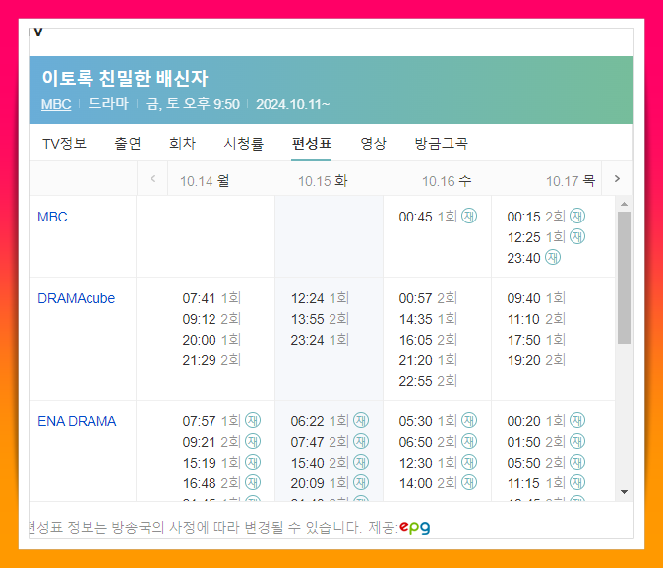The height and width of the screenshot is (568, 663).
Task: Go to previous dates with left chevron
Action: [x=153, y=178]
